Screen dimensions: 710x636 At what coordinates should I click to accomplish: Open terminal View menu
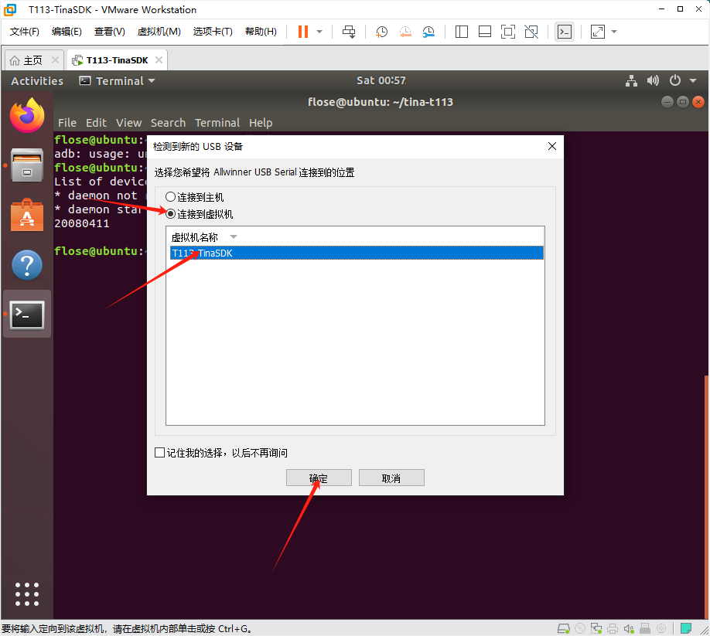coord(128,123)
